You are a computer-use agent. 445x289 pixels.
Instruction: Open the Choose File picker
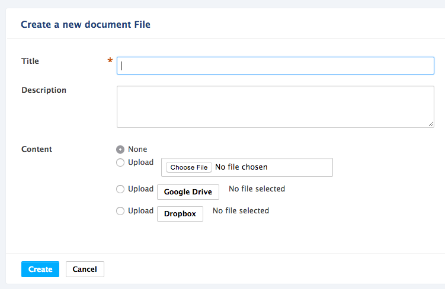click(189, 167)
